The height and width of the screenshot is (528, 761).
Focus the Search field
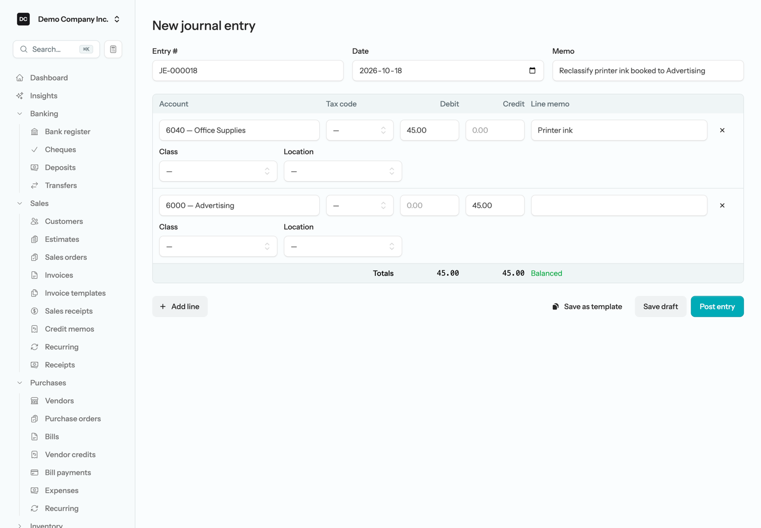tap(56, 49)
